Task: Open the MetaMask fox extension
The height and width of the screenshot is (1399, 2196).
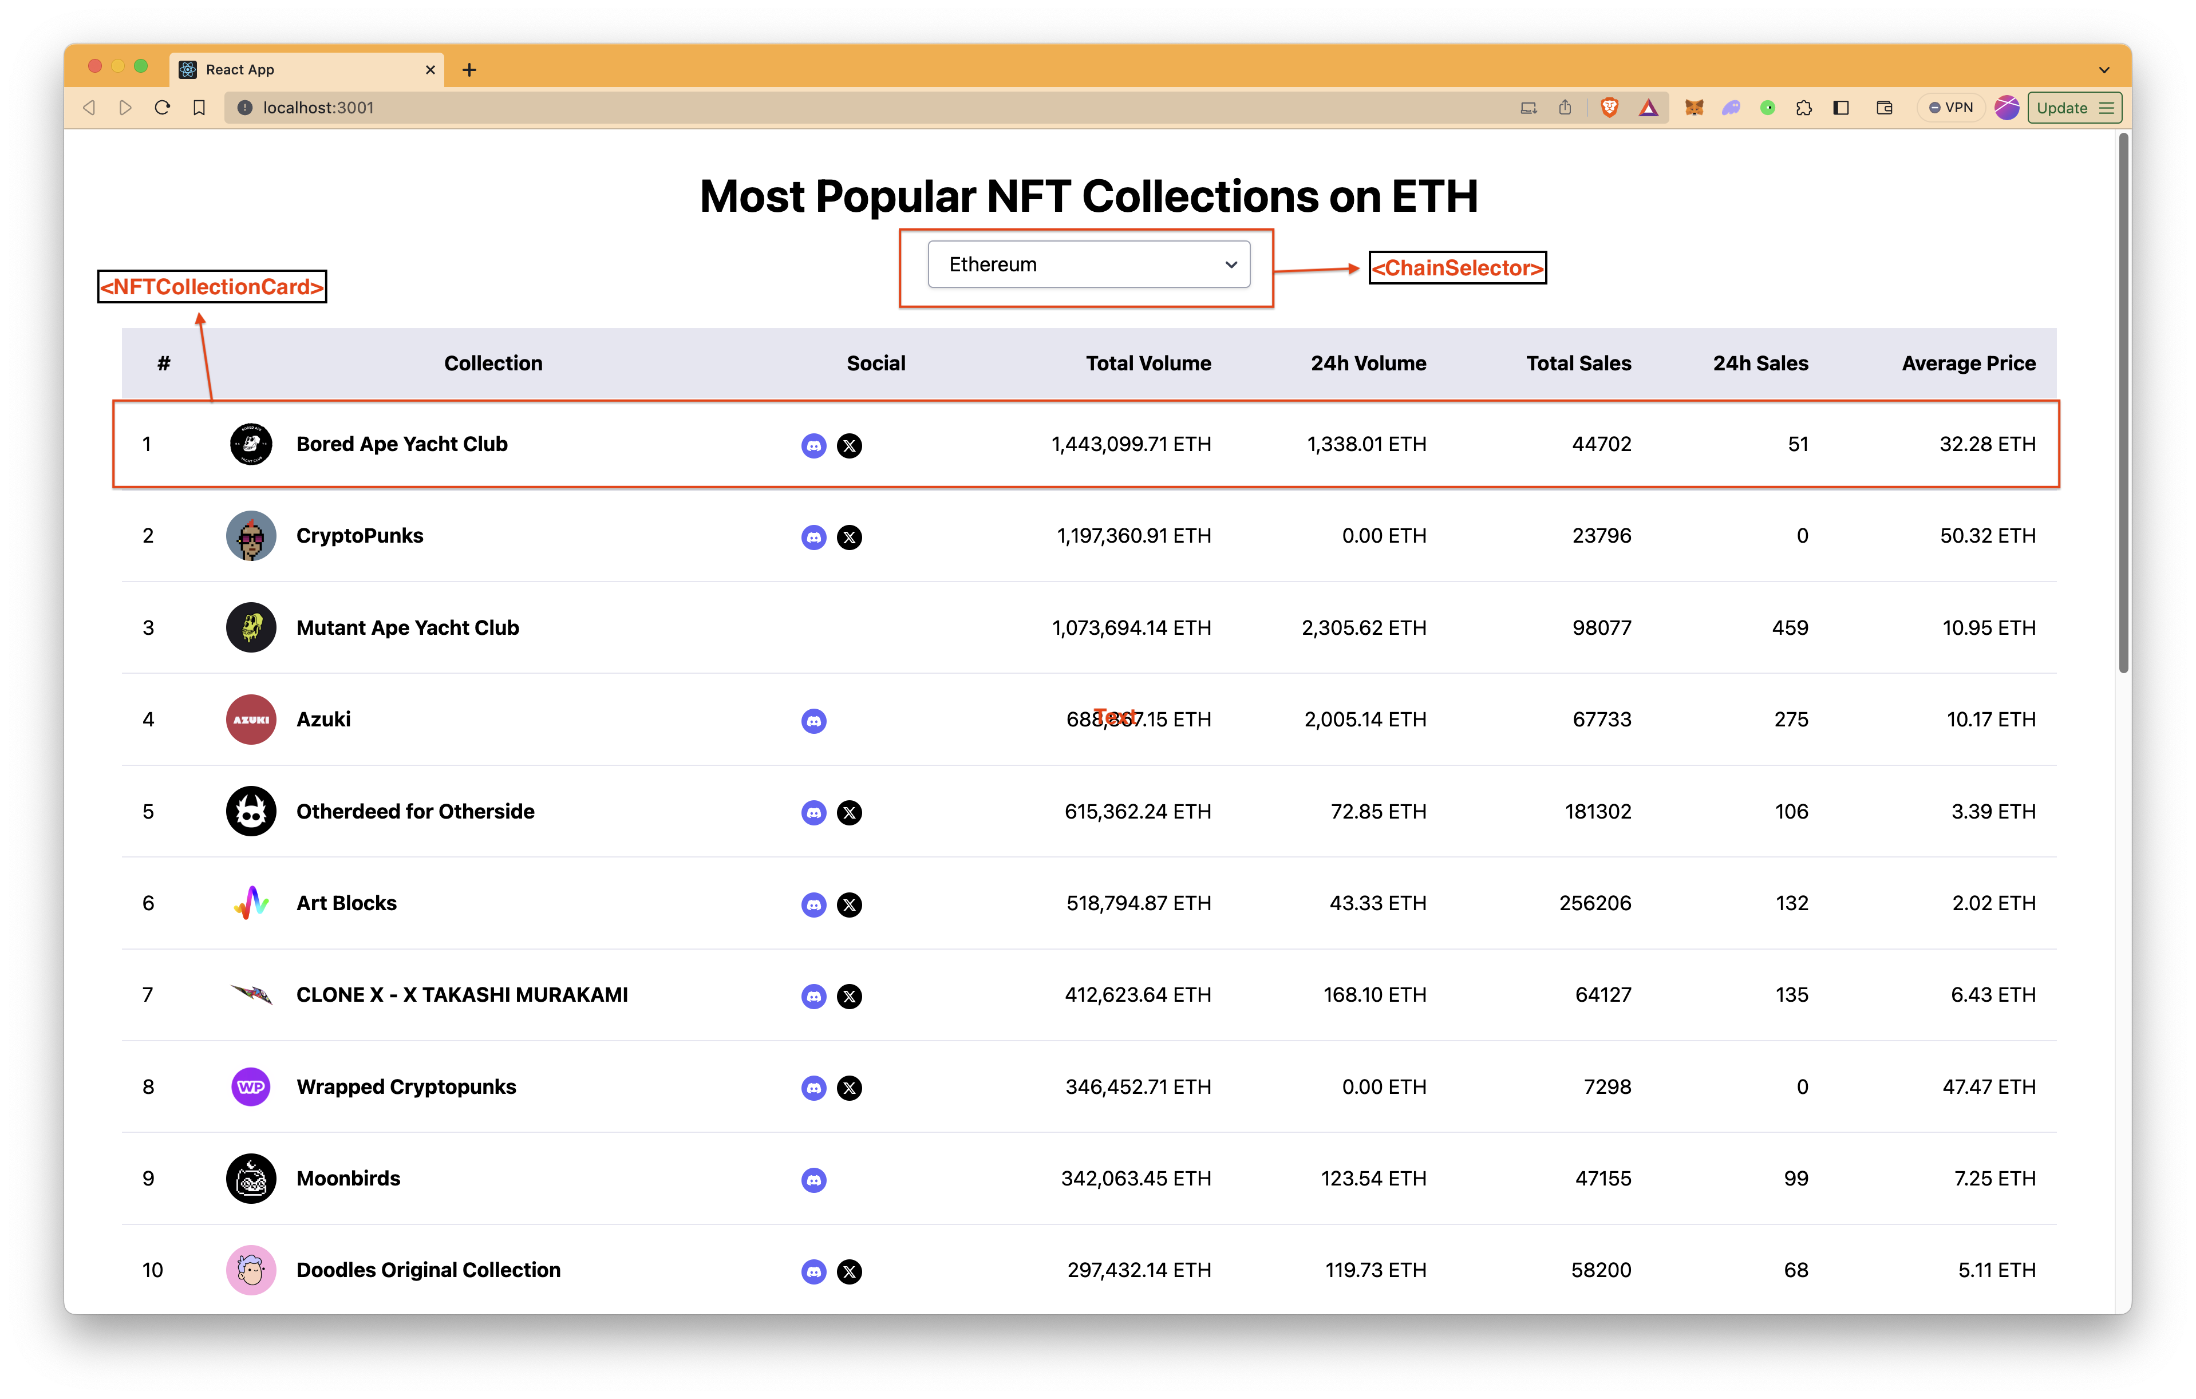Action: [x=1693, y=108]
